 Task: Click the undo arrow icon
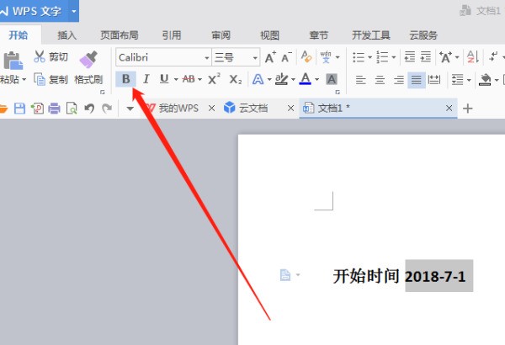(x=89, y=109)
